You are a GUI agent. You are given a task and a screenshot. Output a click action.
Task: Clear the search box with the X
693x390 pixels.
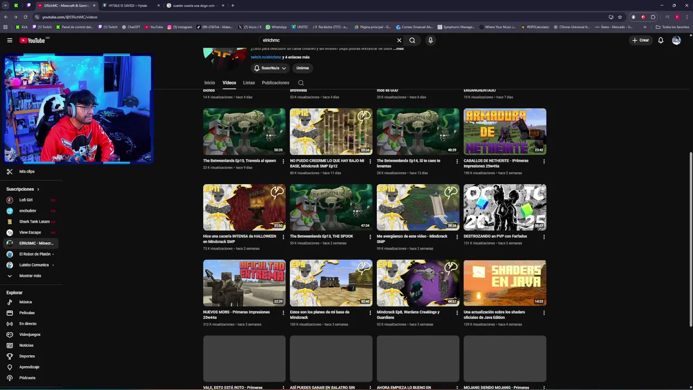pyautogui.click(x=399, y=40)
